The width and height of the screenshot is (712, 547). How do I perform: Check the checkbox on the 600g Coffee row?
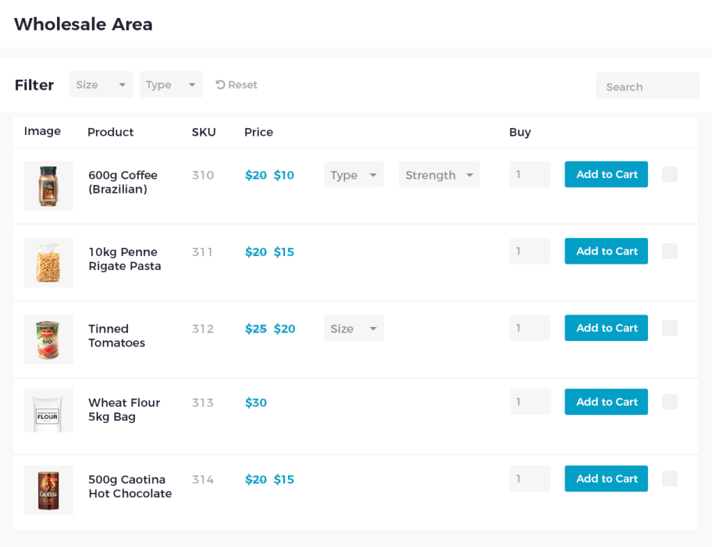coord(669,174)
